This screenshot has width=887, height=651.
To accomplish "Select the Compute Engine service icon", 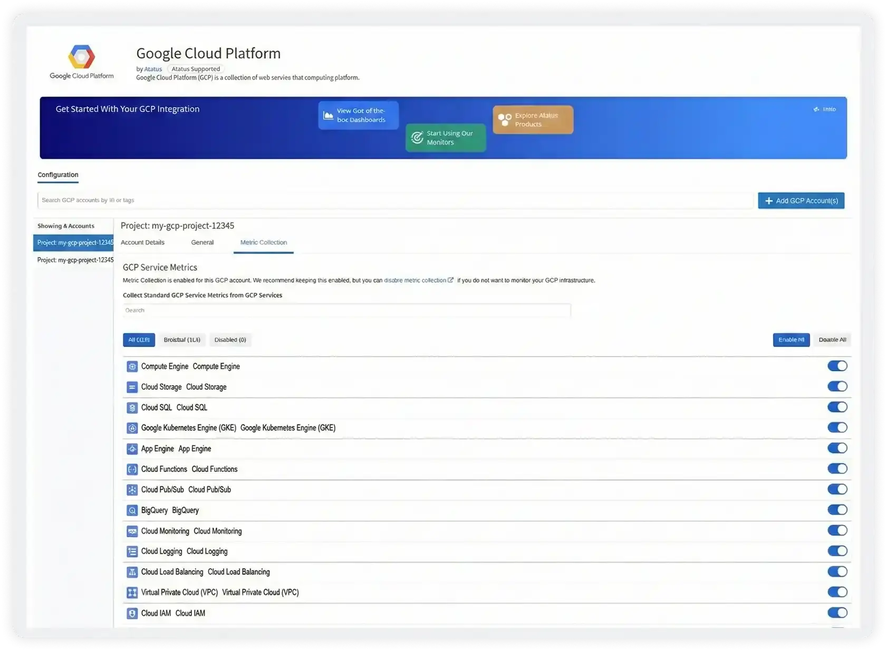I will 132,366.
